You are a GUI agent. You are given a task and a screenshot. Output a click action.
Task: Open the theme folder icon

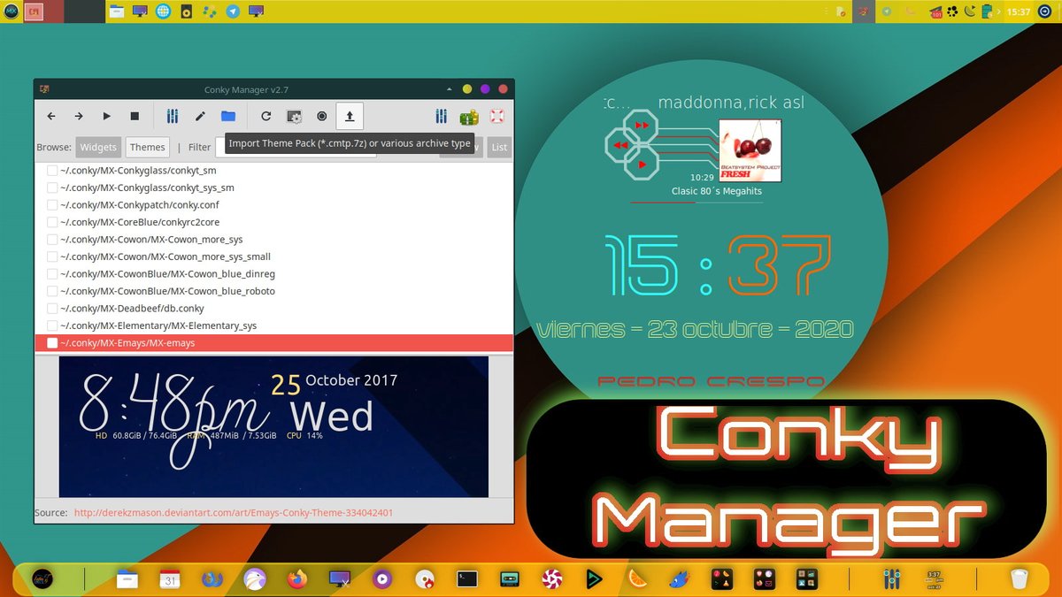228,116
